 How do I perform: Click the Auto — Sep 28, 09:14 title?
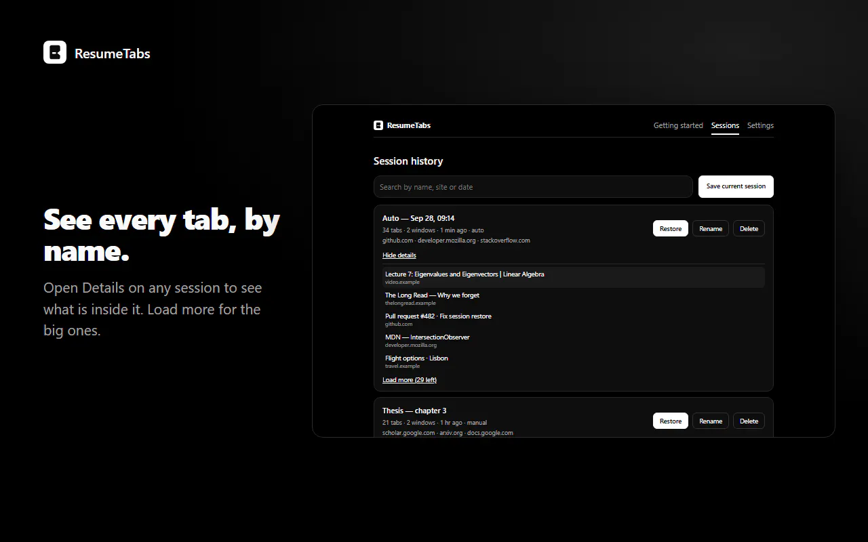(418, 218)
